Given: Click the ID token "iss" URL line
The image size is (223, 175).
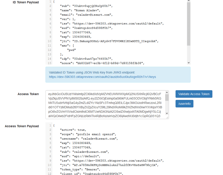Looking at the screenshot, I should coord(112,23).
